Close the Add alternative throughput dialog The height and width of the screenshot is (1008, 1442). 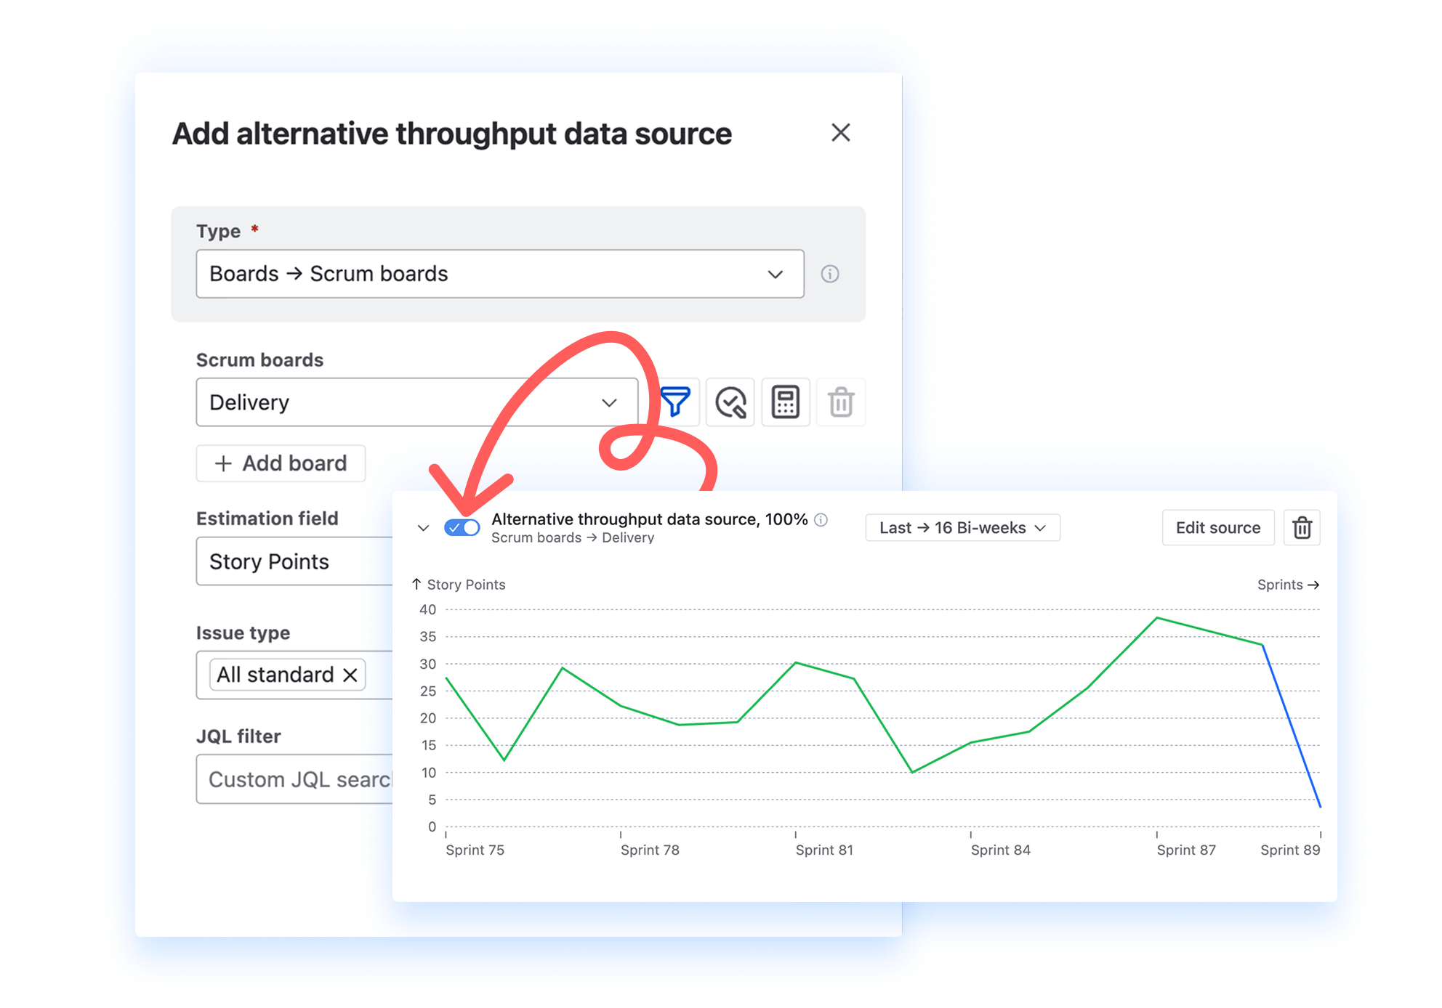click(x=840, y=133)
